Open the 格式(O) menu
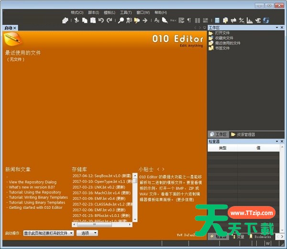The width and height of the screenshot is (287, 249). [x=77, y=12]
